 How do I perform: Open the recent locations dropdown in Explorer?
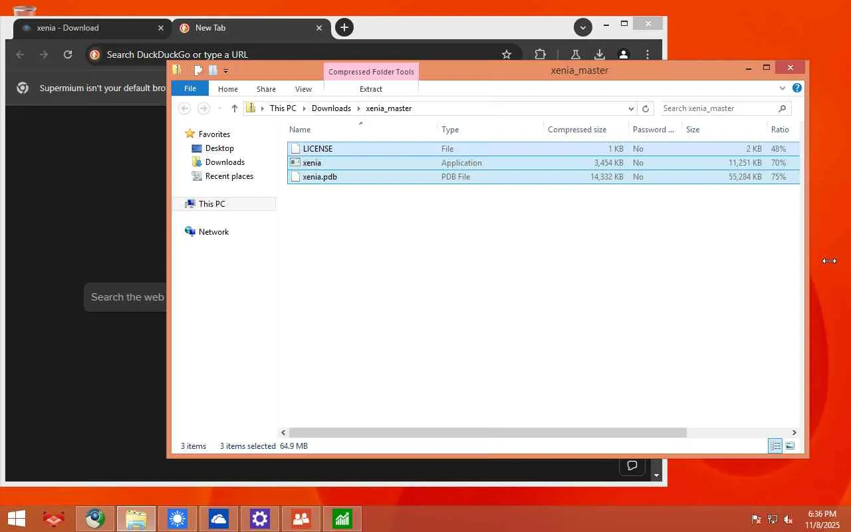219,108
